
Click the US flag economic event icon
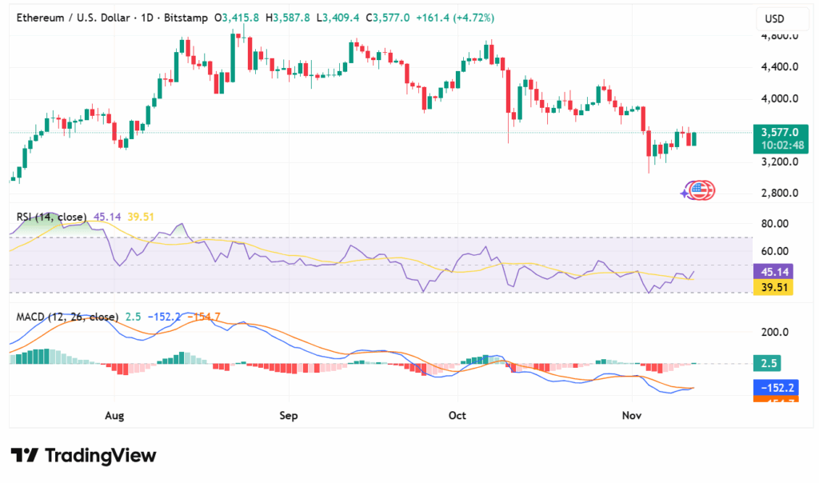[701, 190]
